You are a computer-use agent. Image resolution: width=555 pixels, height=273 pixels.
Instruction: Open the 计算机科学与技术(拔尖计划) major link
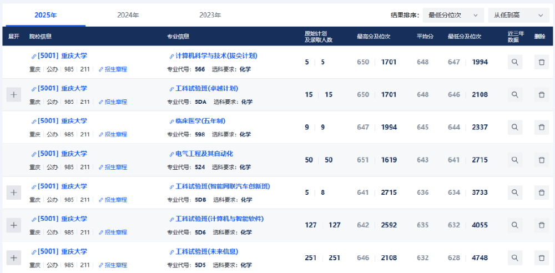[214, 56]
